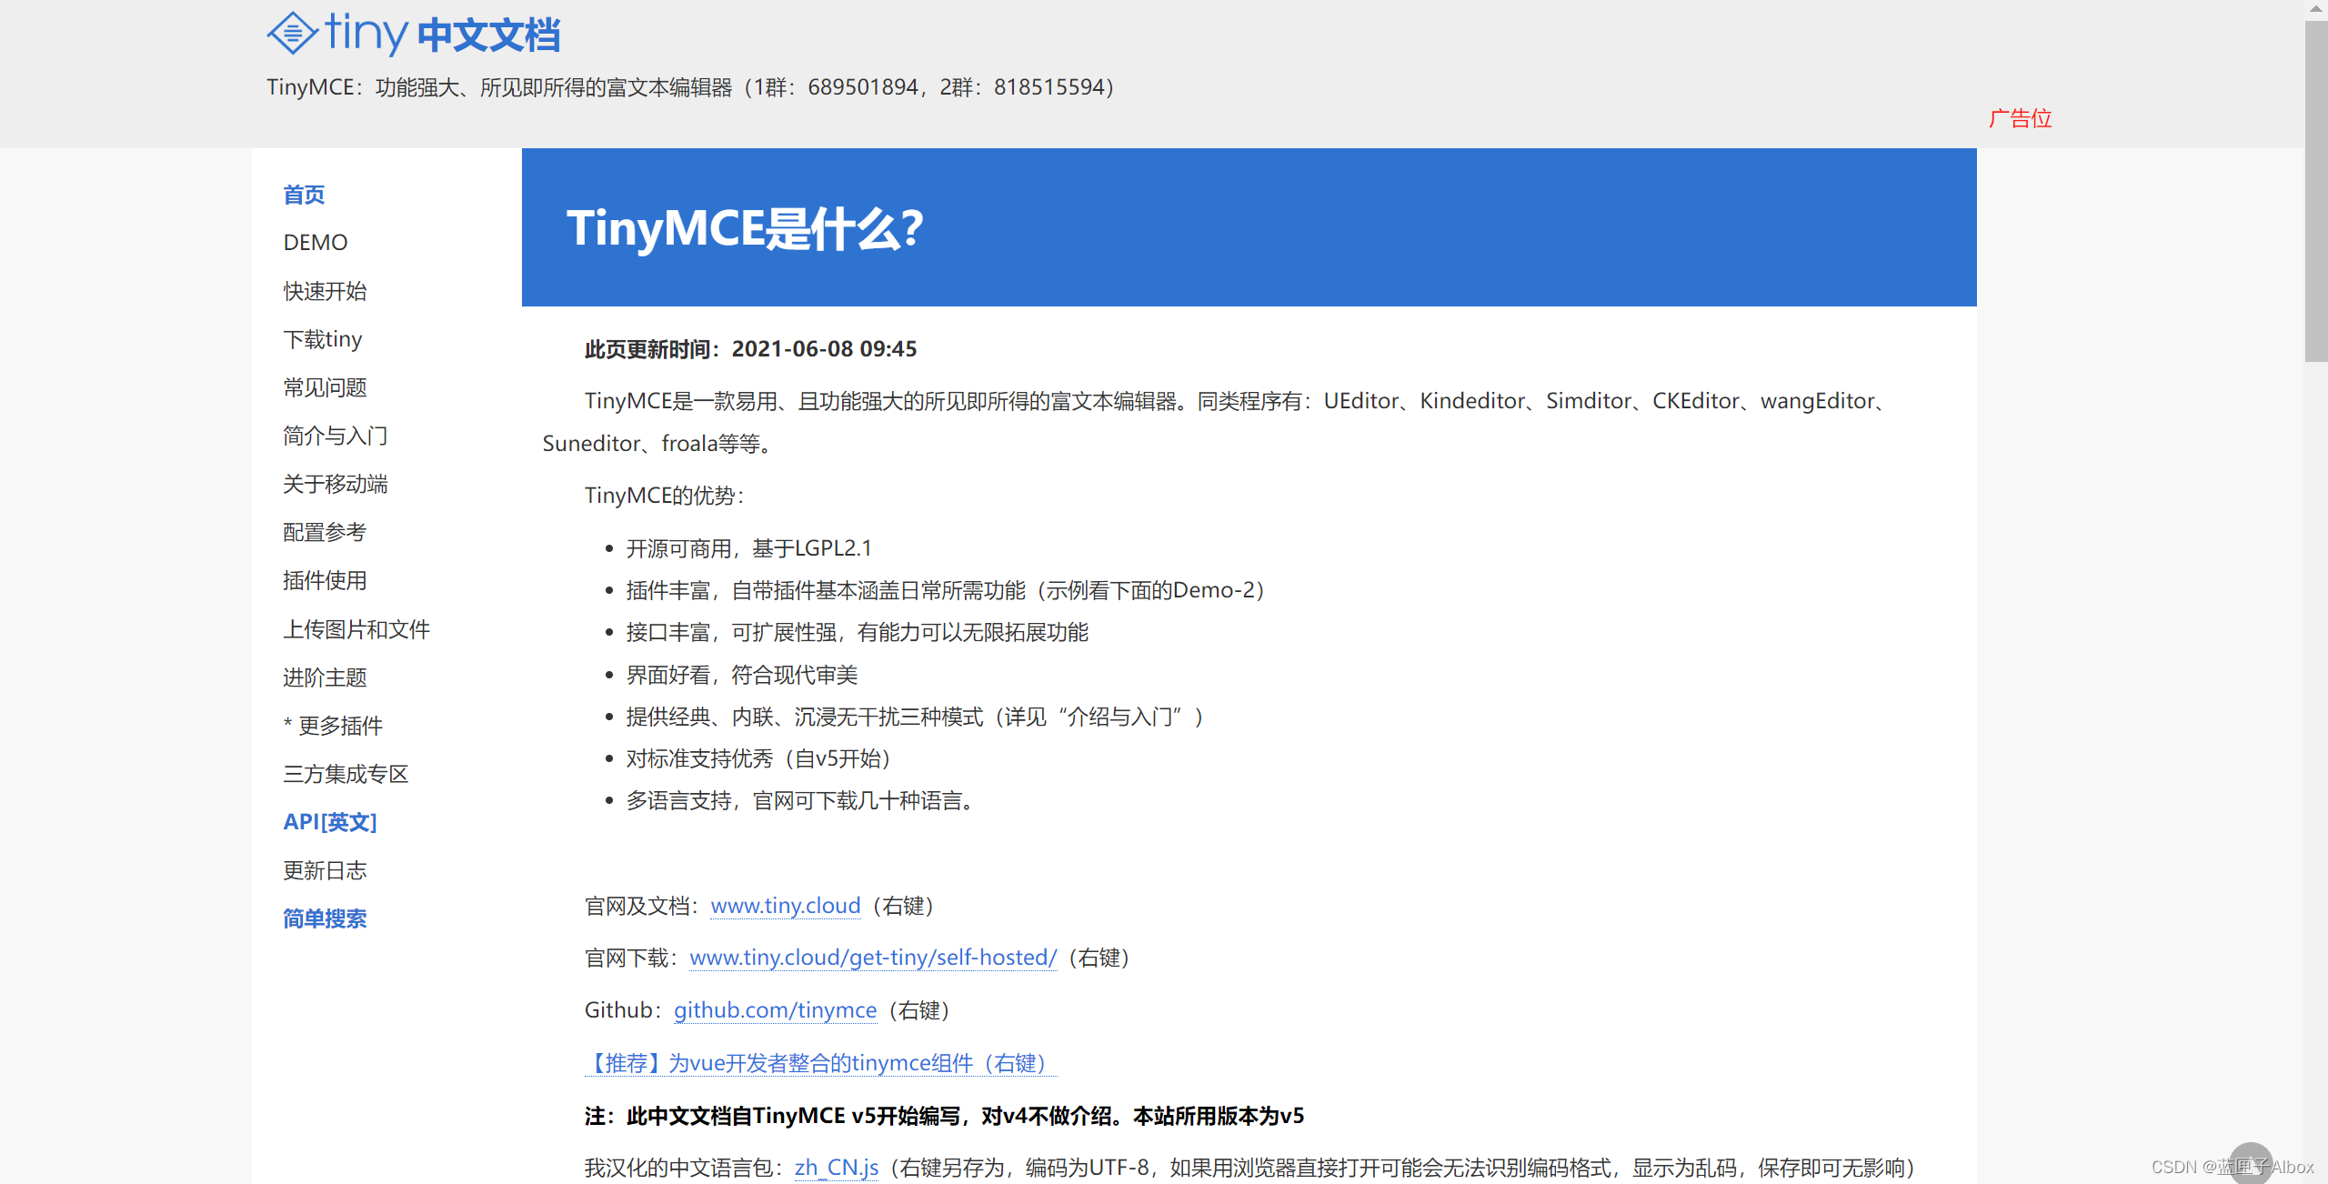2328x1184 pixels.
Task: Open the 简单搜索 search page
Action: [325, 918]
